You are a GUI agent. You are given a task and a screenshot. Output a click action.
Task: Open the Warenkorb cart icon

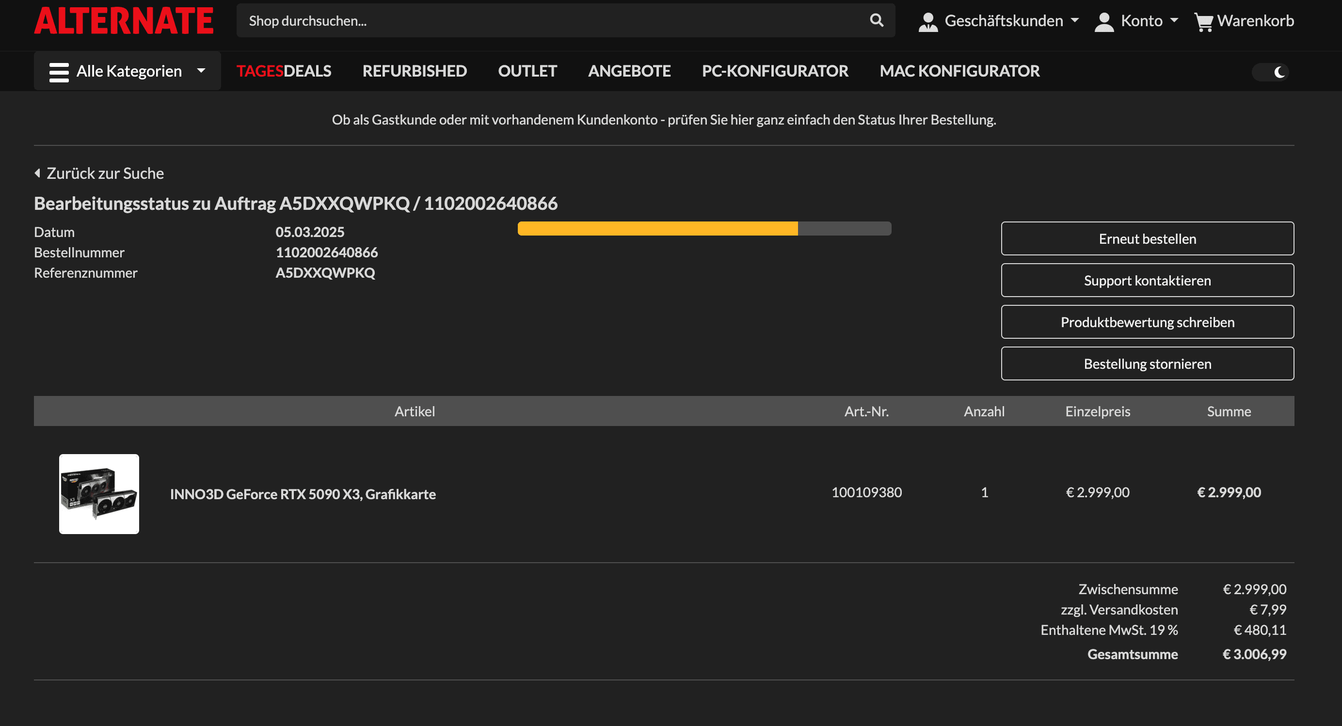tap(1203, 22)
